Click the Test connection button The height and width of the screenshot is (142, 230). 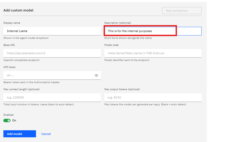(182, 10)
